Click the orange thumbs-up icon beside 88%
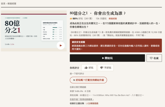This screenshot has width=165, height=107. (71, 19)
